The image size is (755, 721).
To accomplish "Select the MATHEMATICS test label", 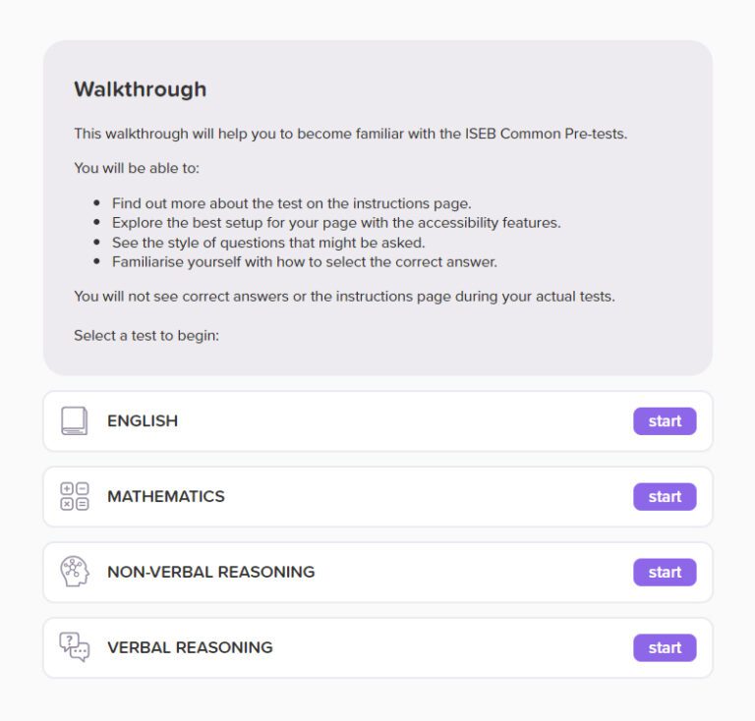I will (x=166, y=497).
